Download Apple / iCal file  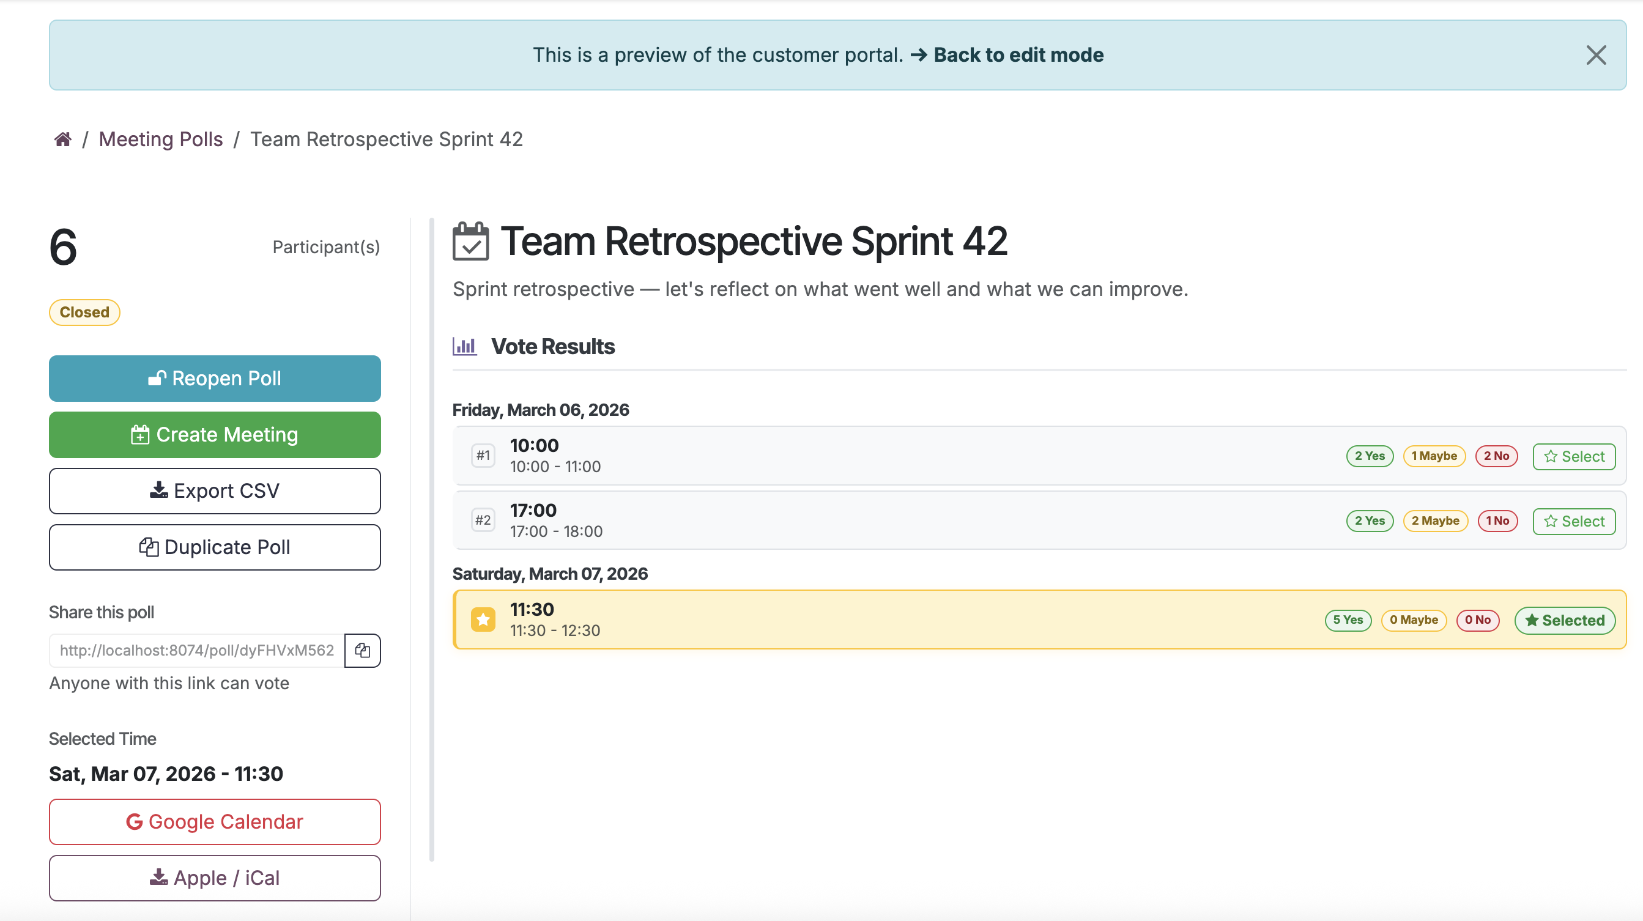click(215, 878)
